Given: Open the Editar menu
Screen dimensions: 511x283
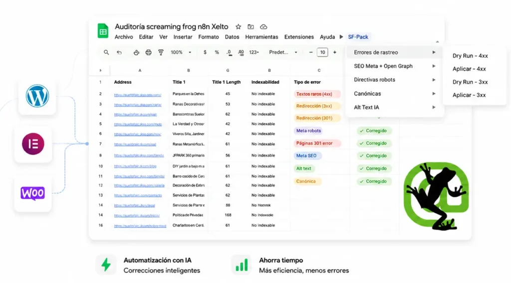Looking at the screenshot, I should (x=146, y=37).
